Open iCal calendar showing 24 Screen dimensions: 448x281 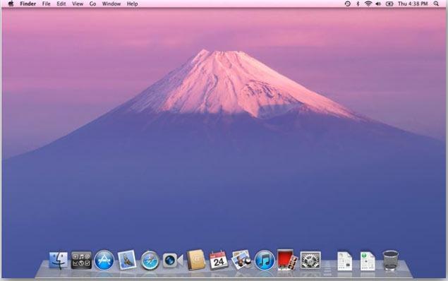(x=219, y=260)
